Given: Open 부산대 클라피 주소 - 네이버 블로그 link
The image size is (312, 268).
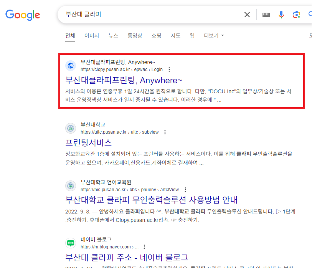Looking at the screenshot, I should click(127, 257).
